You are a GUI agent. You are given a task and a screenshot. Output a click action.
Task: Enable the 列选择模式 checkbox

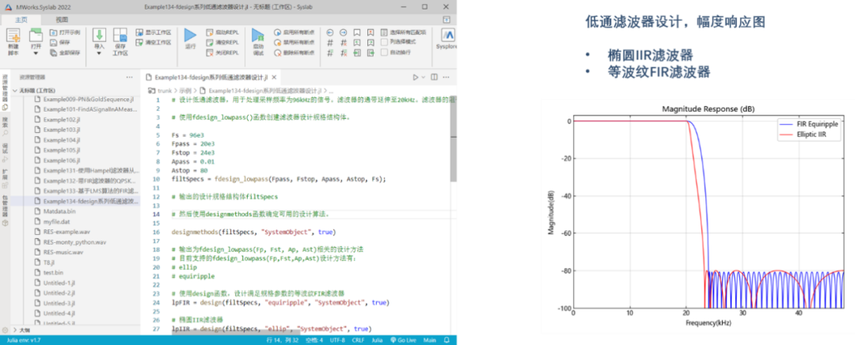(385, 41)
